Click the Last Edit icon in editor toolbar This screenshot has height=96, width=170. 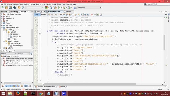[49, 15]
